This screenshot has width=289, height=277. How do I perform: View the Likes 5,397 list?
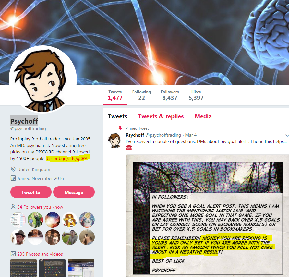coord(196,95)
